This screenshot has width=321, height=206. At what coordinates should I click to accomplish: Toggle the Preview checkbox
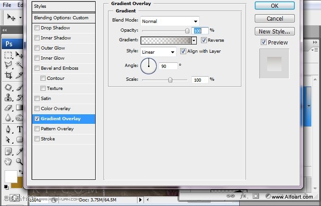click(264, 42)
